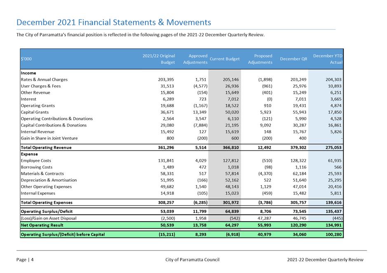This screenshot has height=273, width=387.
Task: Click the Approved Adjustments column header
Action: tap(195, 59)
